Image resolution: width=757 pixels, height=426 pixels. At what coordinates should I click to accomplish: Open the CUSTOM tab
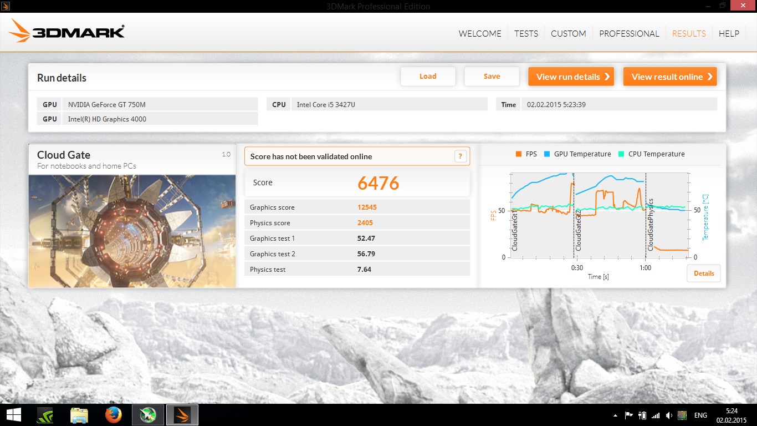[x=568, y=33]
